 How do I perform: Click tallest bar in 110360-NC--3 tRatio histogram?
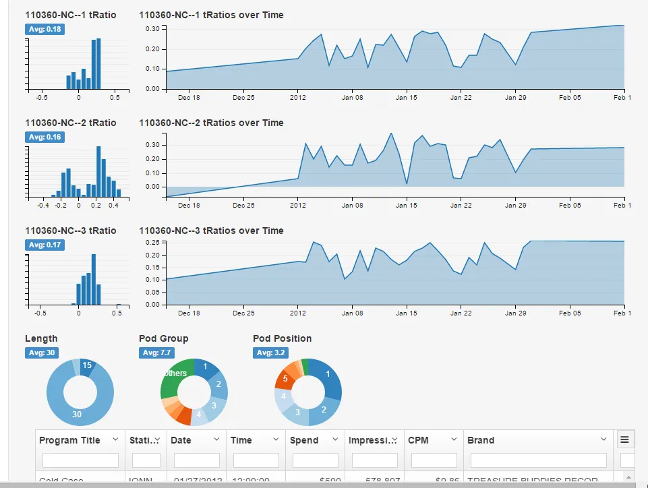pyautogui.click(x=94, y=280)
